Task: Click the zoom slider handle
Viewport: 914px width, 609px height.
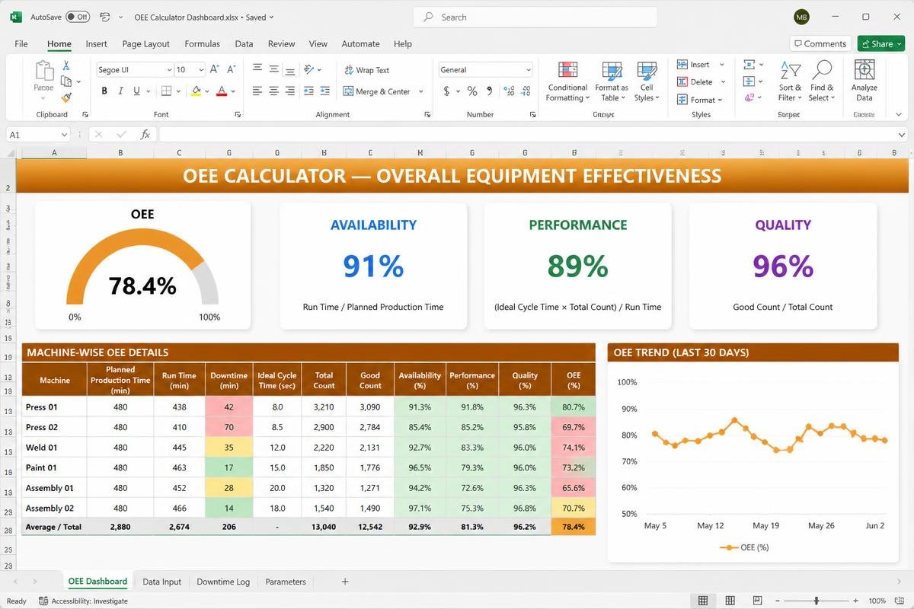Action: tap(817, 601)
